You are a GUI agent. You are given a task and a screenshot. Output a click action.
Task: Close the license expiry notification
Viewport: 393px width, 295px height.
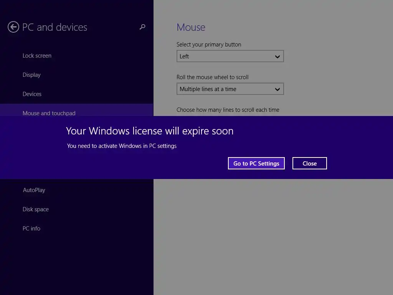point(310,164)
